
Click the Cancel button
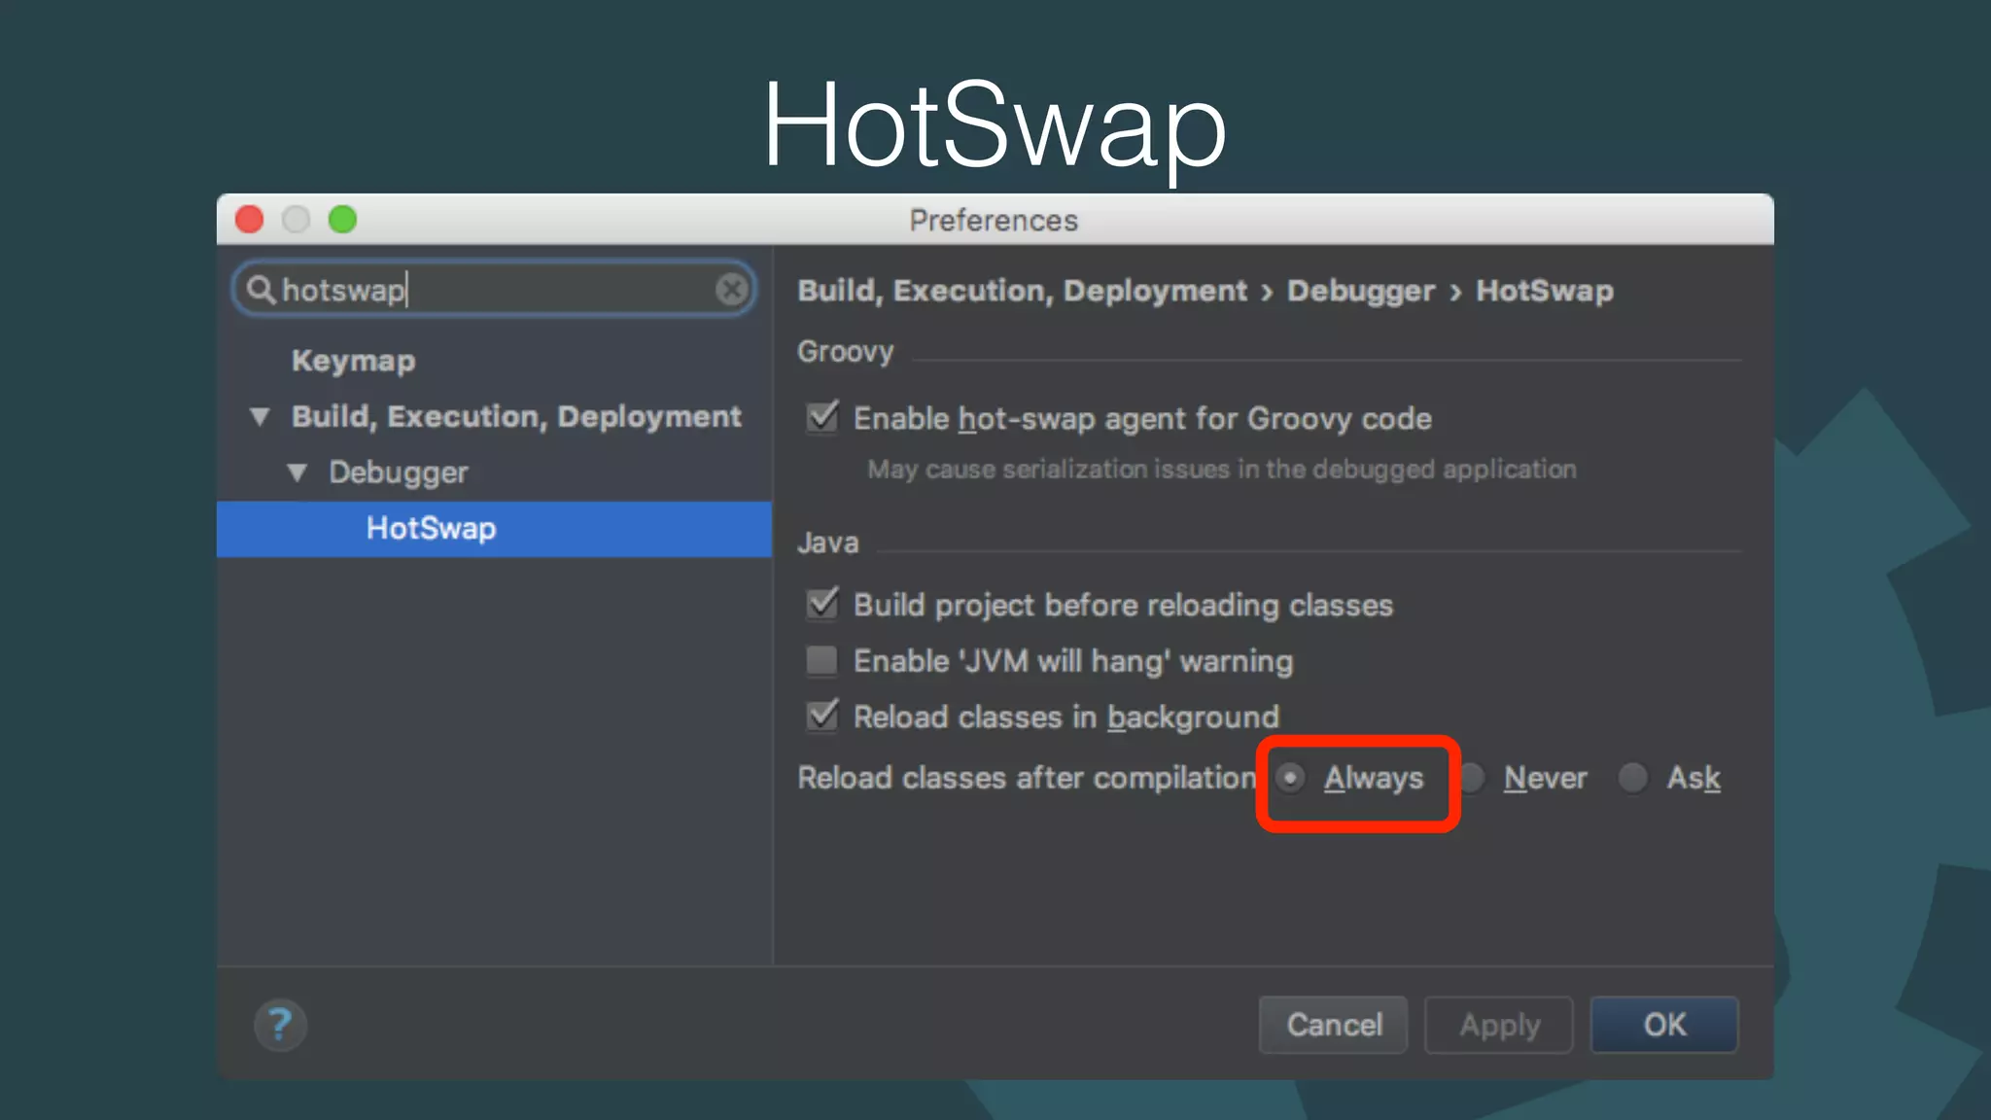1334,1025
